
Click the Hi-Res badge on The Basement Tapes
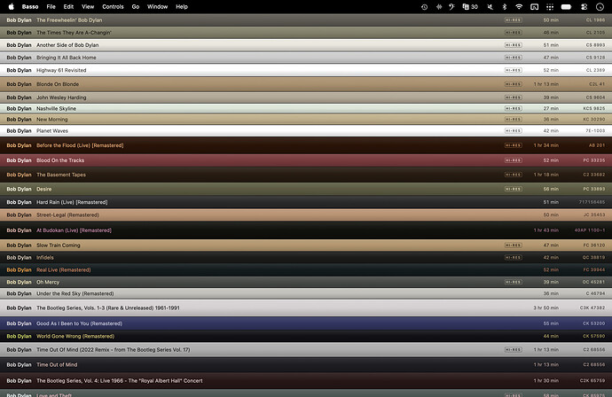coord(513,175)
